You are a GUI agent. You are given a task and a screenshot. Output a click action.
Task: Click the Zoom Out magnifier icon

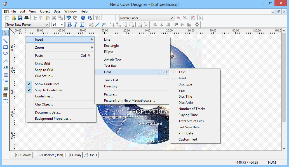point(185,18)
